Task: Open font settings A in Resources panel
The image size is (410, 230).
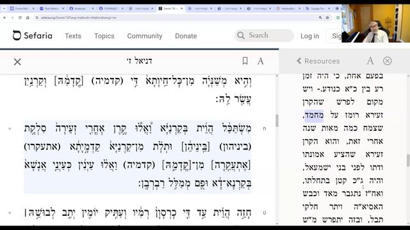Action: 370,61
